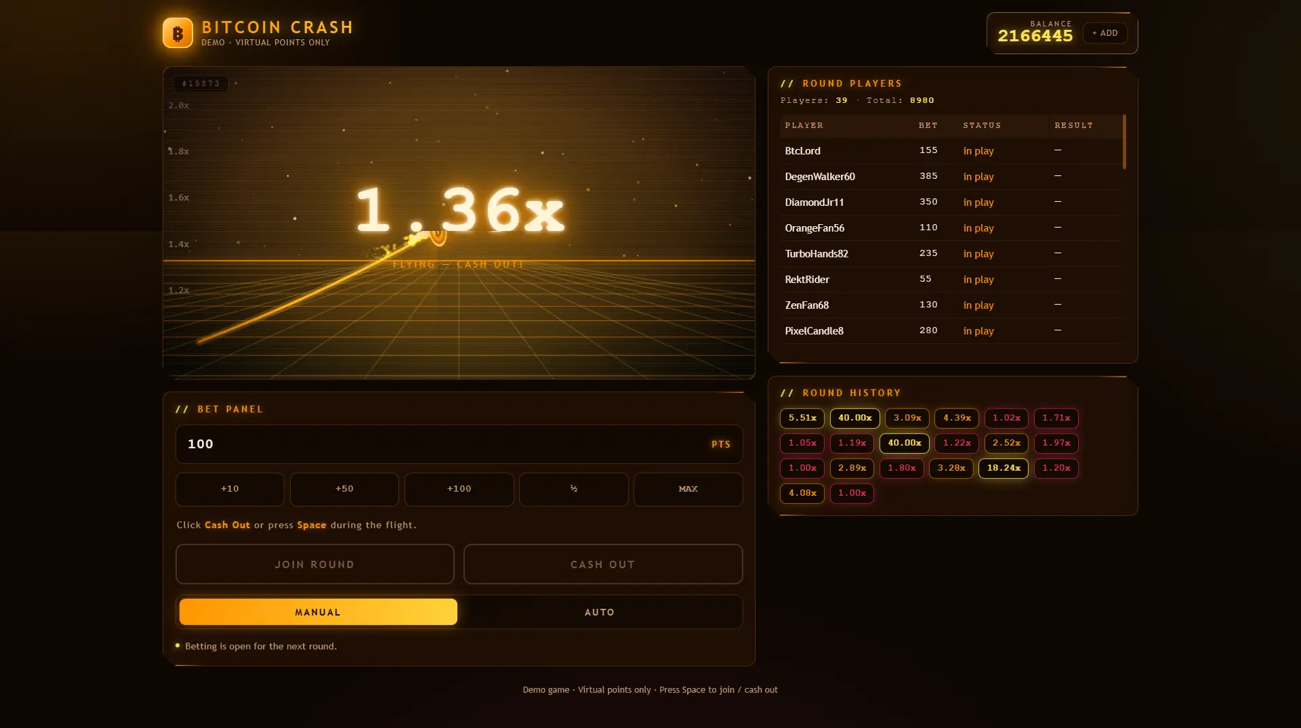Viewport: 1301px width, 728px height.
Task: Click history chip 1.19x
Action: click(852, 444)
